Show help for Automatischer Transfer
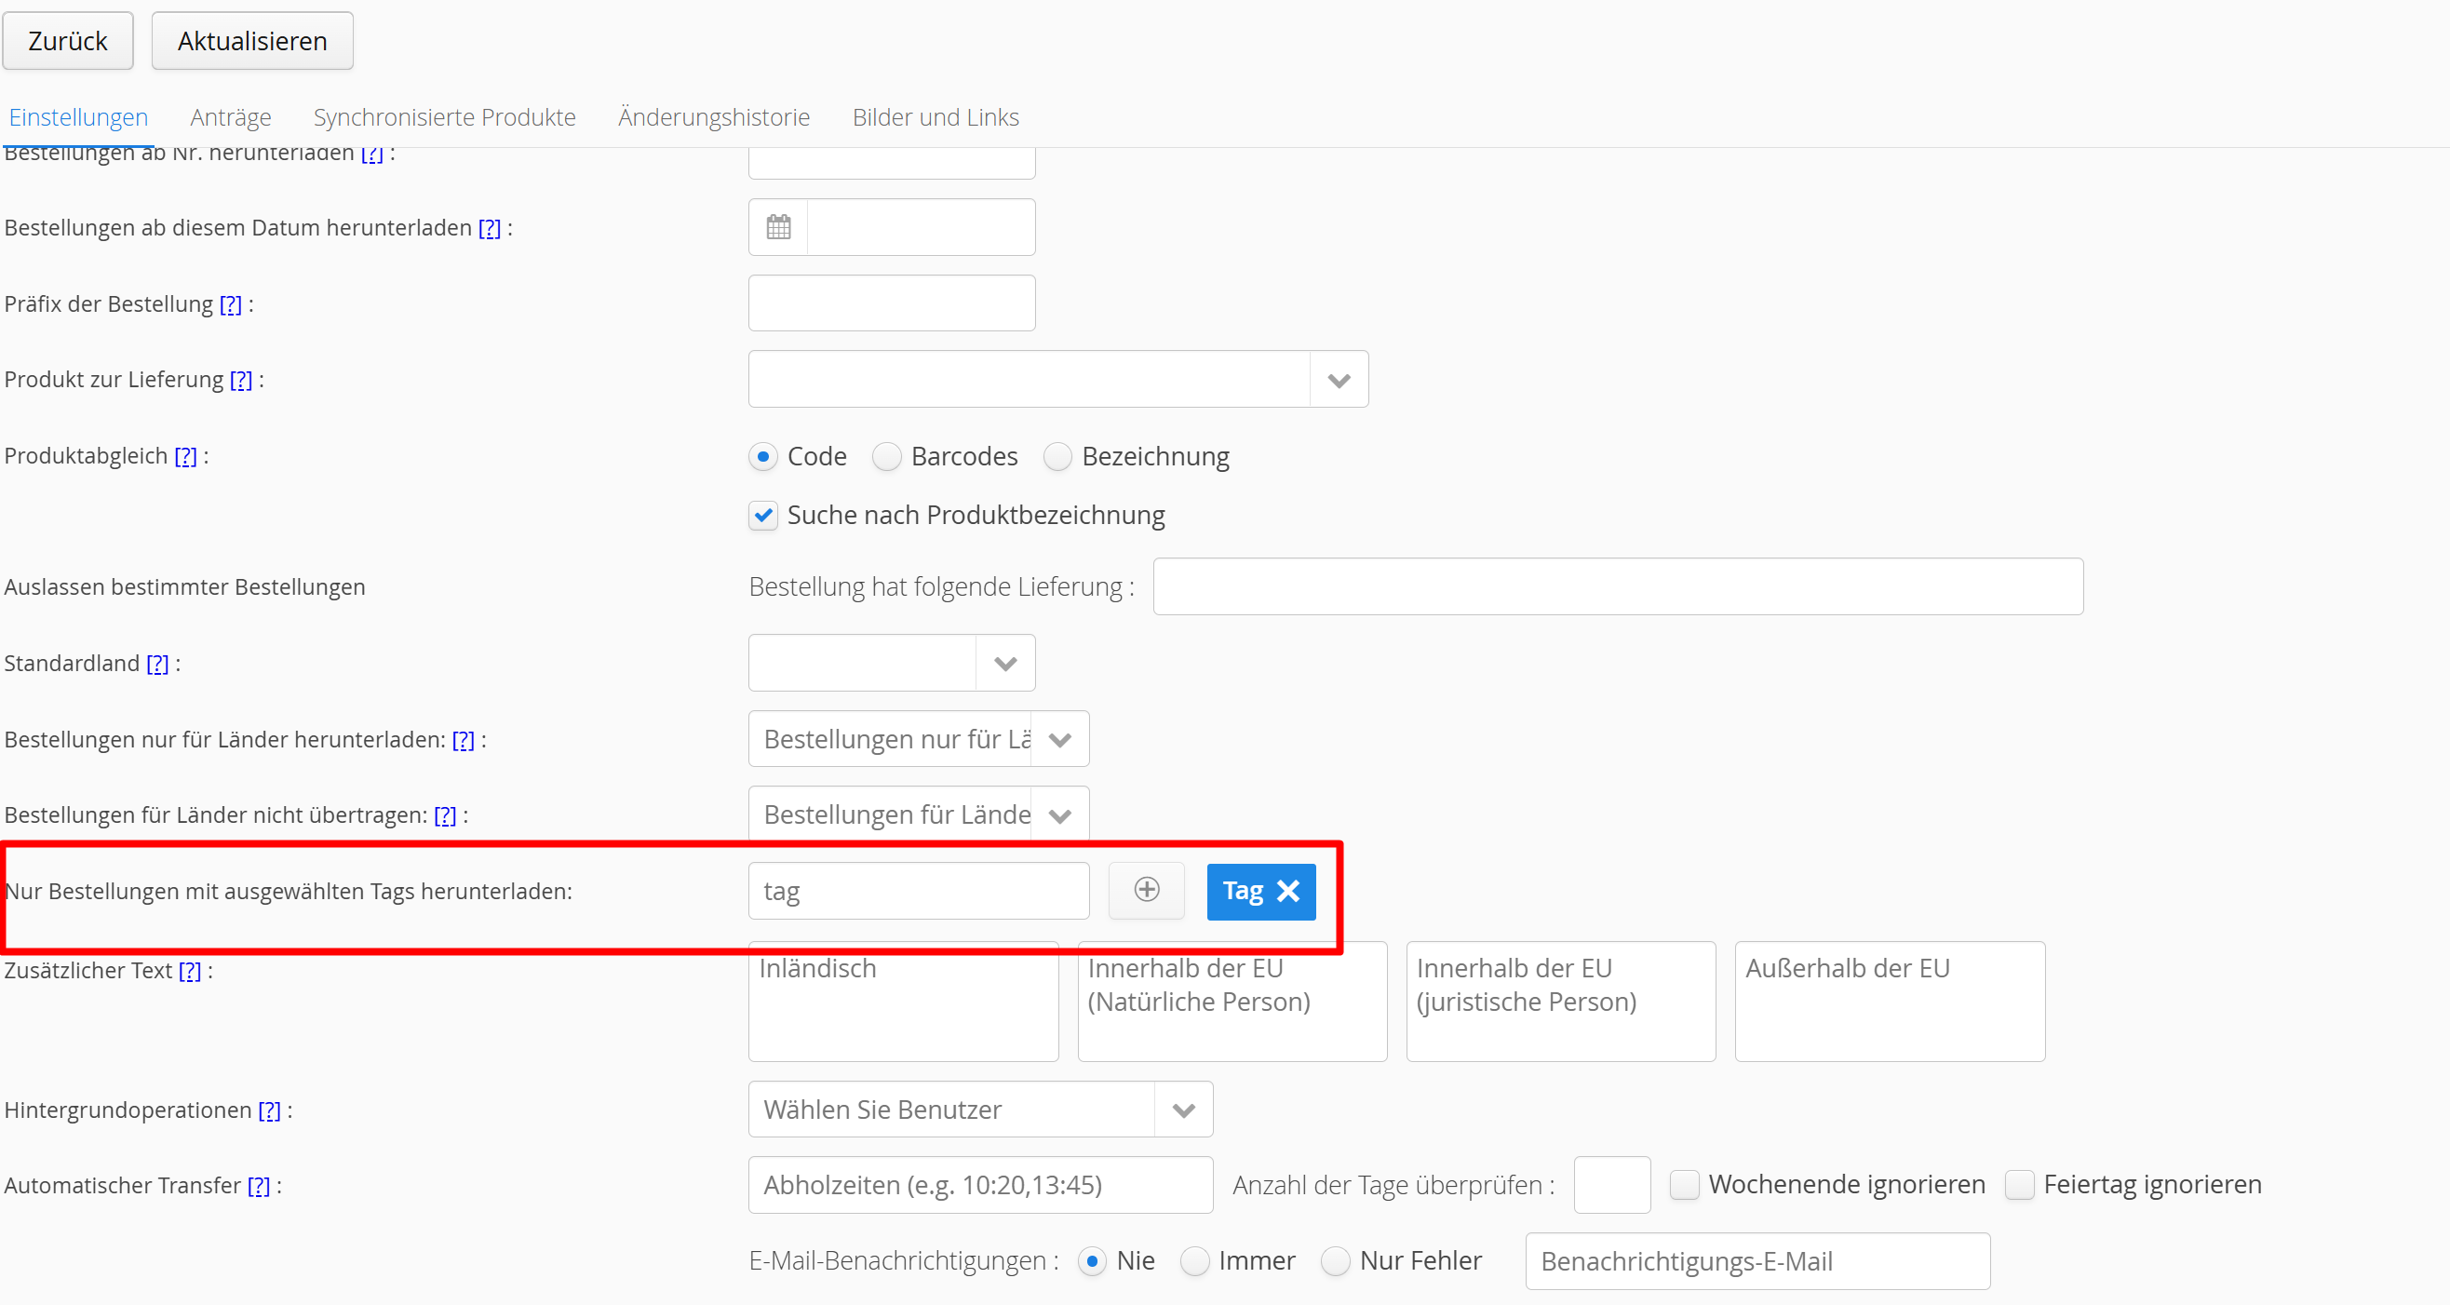The height and width of the screenshot is (1305, 2450). [259, 1186]
